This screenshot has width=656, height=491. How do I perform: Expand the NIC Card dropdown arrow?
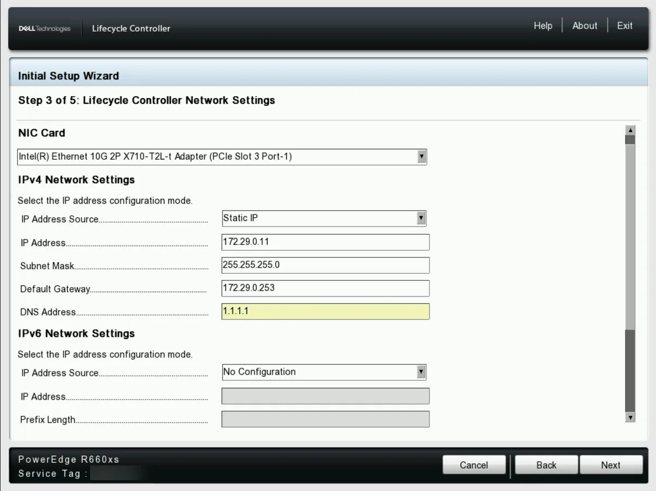(420, 157)
